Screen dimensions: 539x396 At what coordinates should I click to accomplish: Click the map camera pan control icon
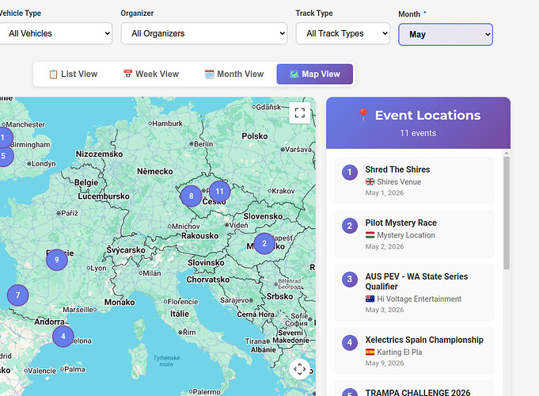tap(299, 369)
